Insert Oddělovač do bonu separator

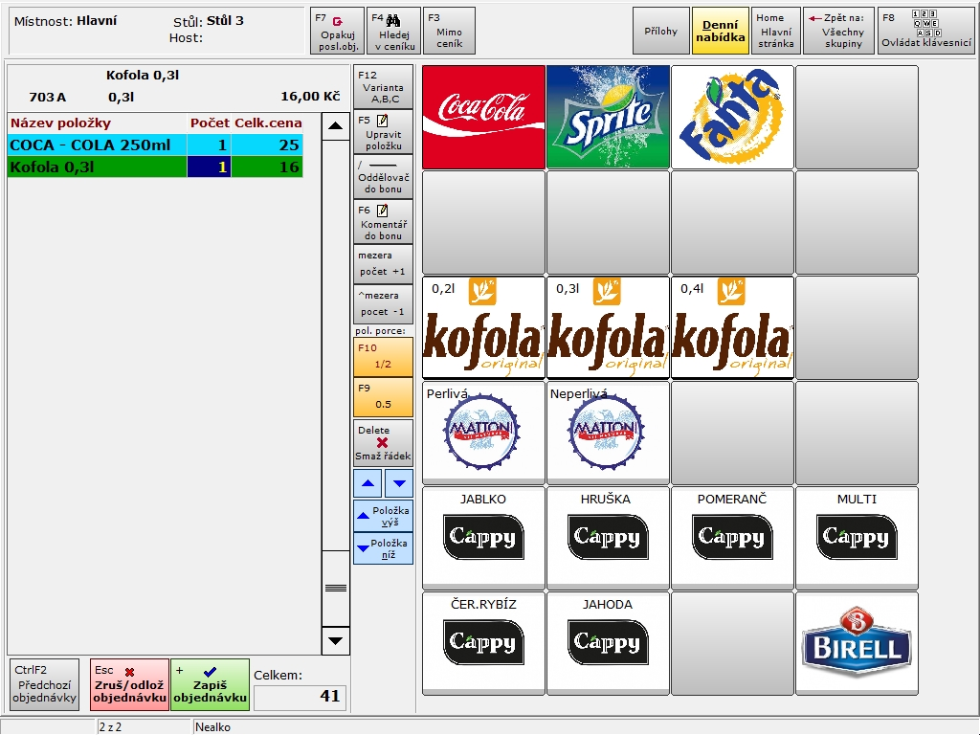coord(383,177)
